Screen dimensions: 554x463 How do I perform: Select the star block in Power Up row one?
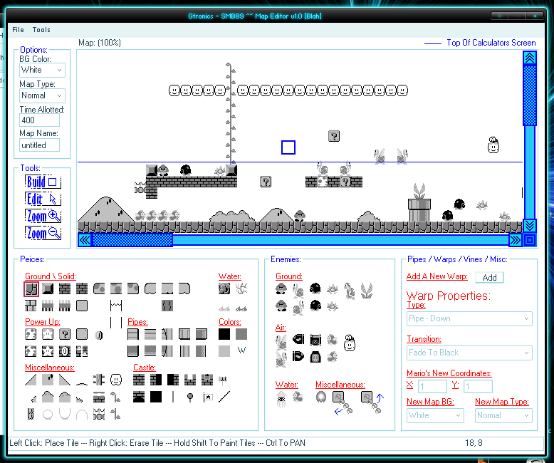(x=48, y=334)
